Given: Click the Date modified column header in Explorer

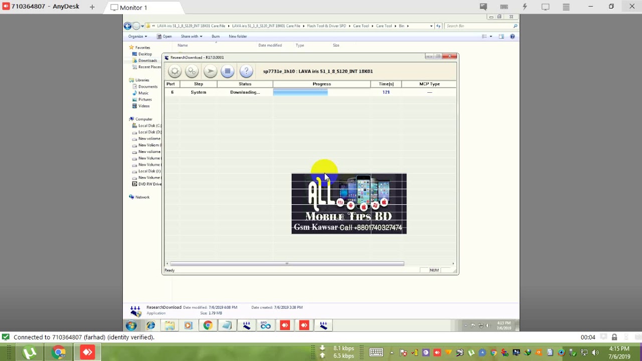Looking at the screenshot, I should [270, 46].
